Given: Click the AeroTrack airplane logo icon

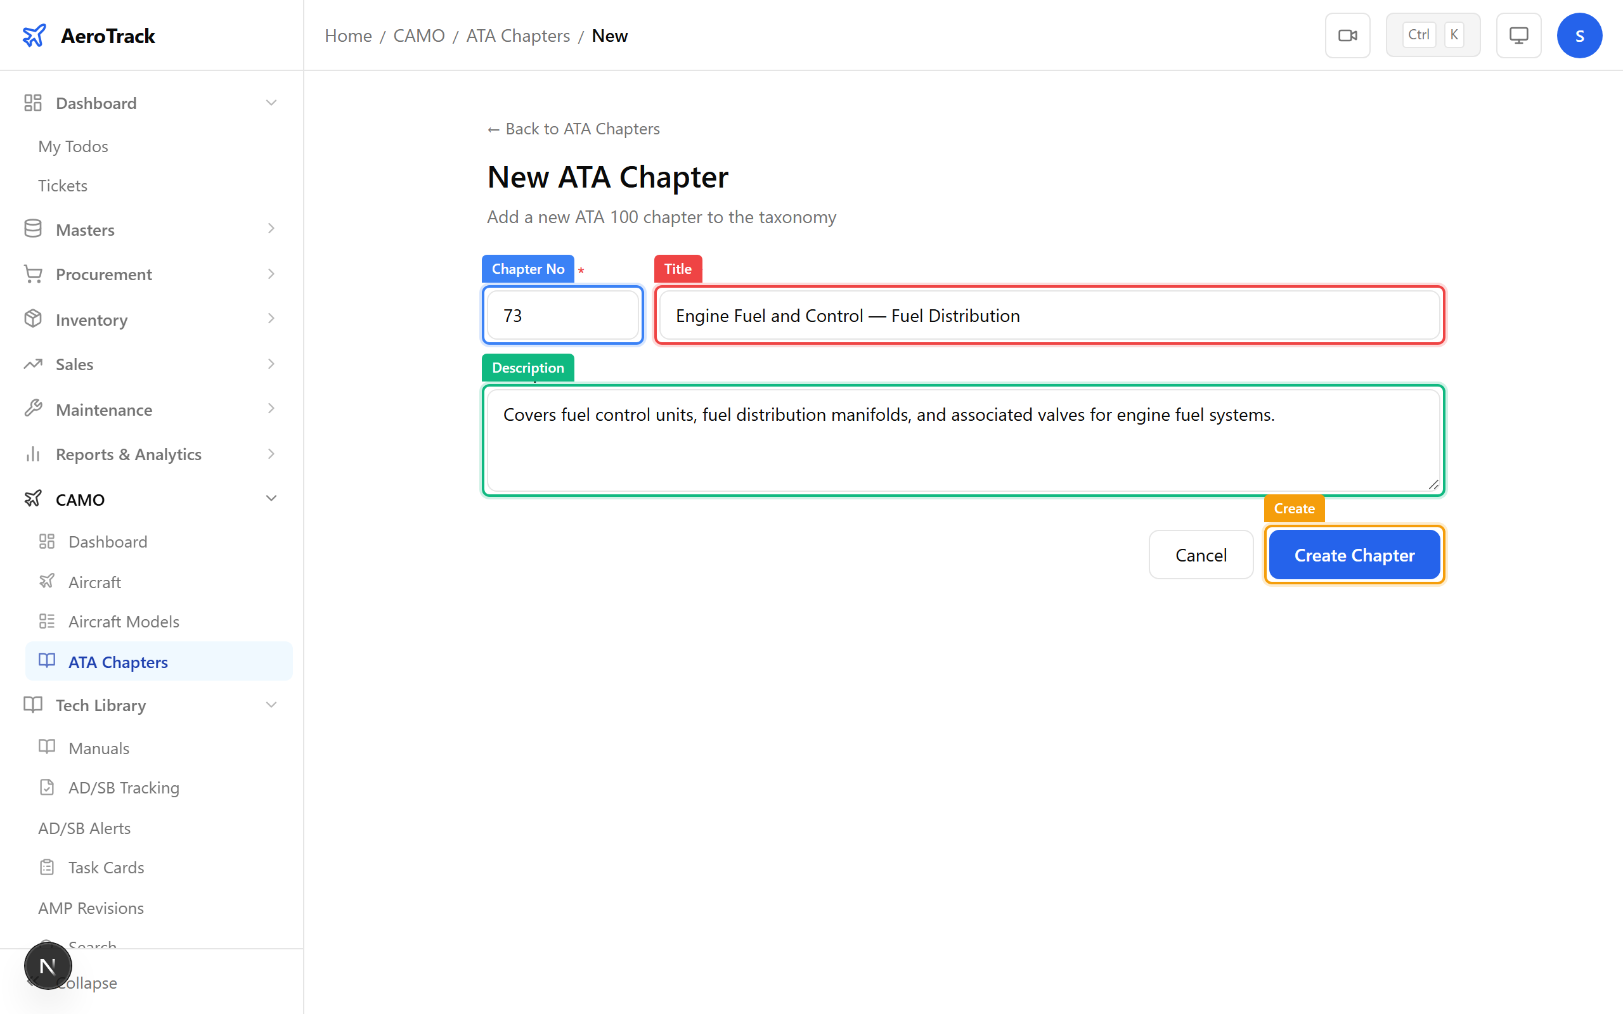Looking at the screenshot, I should (x=34, y=35).
